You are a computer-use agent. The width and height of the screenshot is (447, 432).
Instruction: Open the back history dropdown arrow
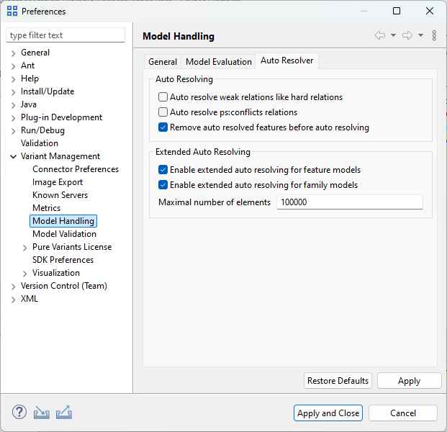[x=393, y=36]
